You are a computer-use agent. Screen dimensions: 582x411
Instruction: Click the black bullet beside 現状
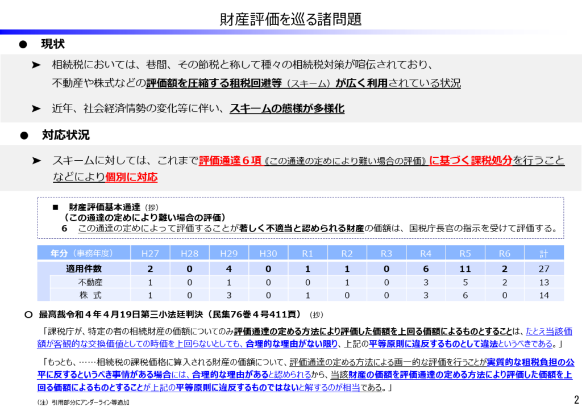[23, 44]
